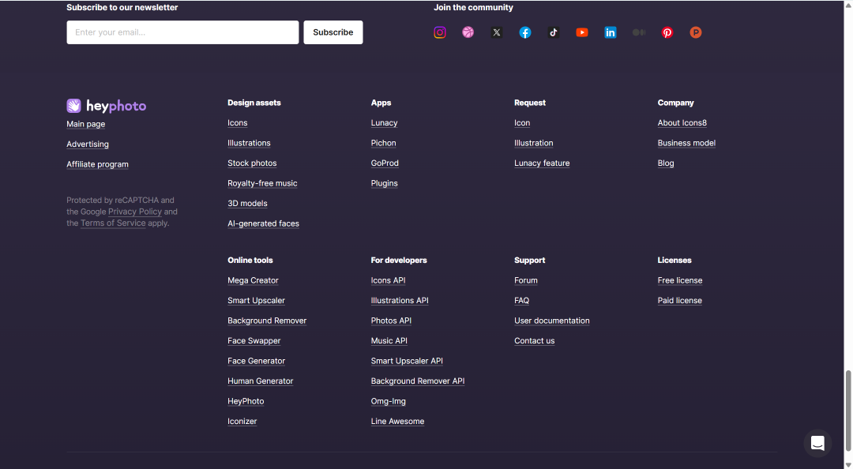Open the Instagram community icon
853x469 pixels.
point(440,32)
